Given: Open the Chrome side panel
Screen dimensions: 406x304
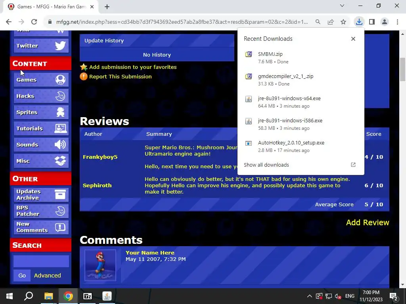Looking at the screenshot, I should (x=372, y=22).
